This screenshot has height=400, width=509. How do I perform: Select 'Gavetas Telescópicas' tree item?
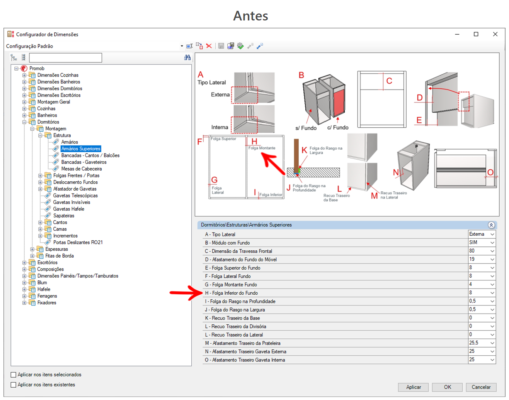[75, 196]
